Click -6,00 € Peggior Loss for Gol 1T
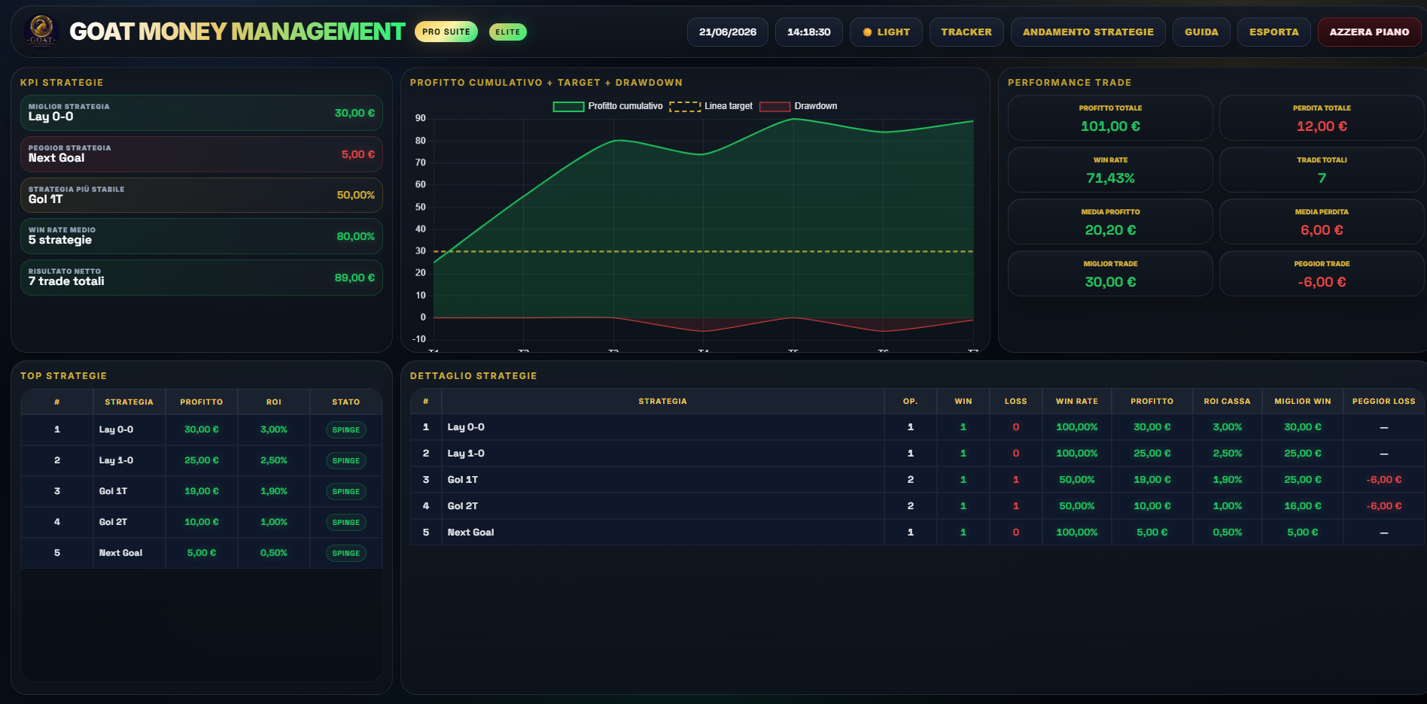 click(1383, 480)
